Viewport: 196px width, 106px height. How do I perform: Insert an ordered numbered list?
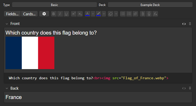tap(129, 14)
